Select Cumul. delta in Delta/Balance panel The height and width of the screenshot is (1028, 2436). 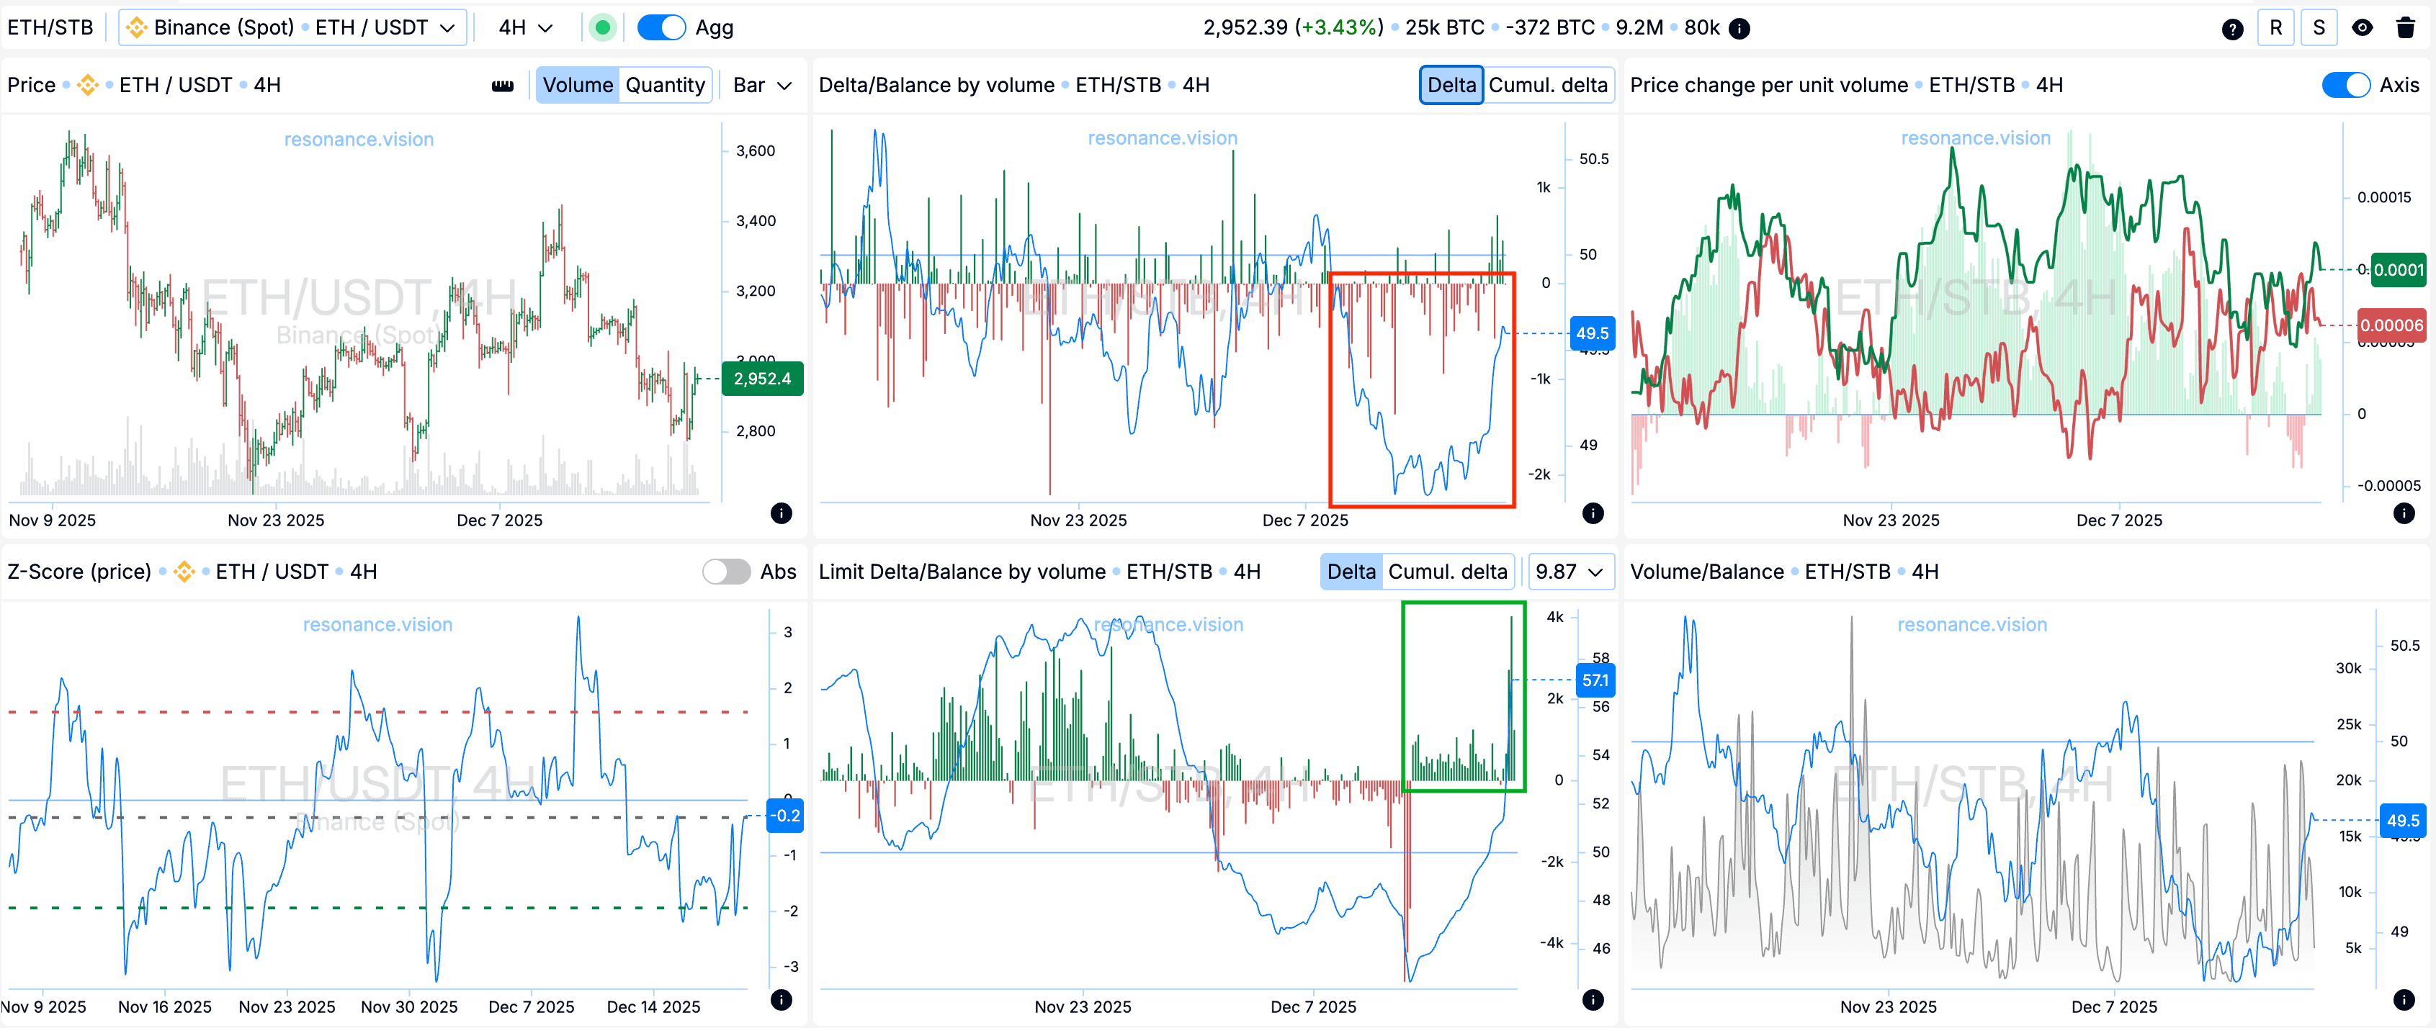1547,85
